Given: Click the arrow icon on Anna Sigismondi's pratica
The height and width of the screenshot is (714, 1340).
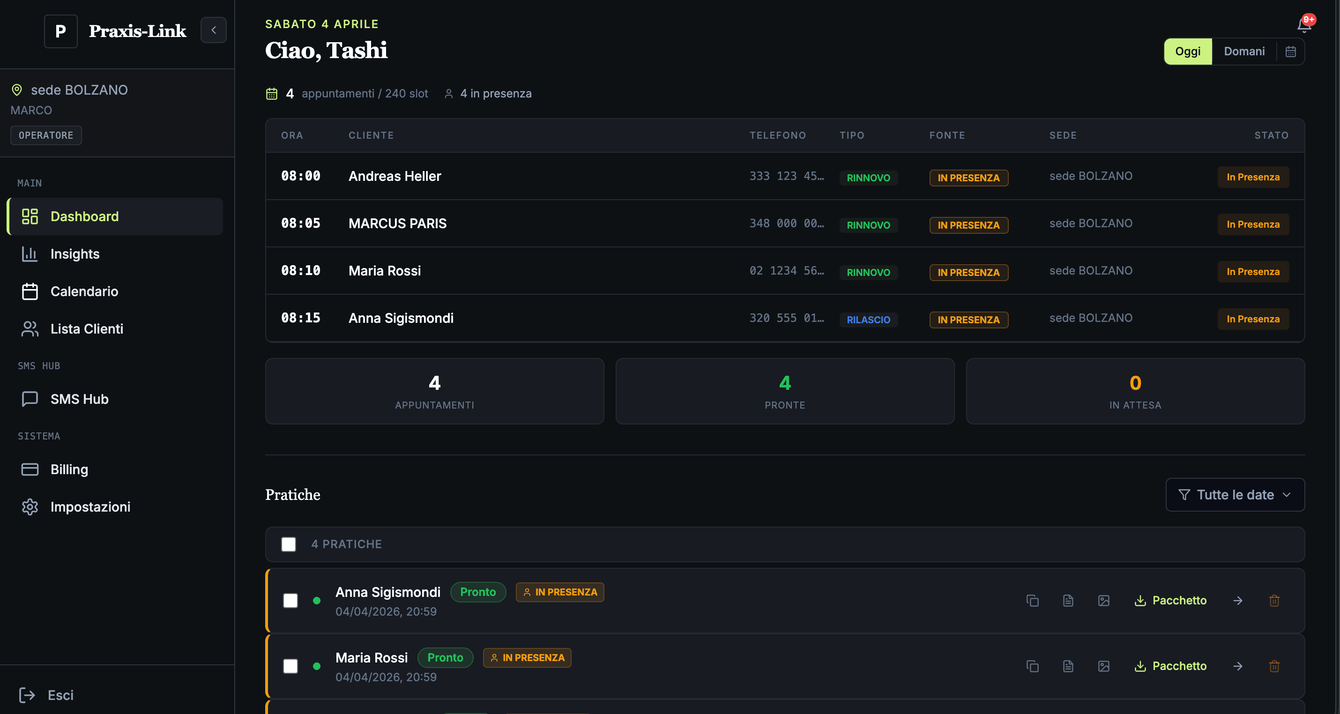Looking at the screenshot, I should coord(1238,601).
